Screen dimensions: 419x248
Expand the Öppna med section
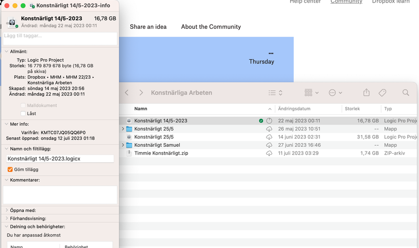[6, 210]
